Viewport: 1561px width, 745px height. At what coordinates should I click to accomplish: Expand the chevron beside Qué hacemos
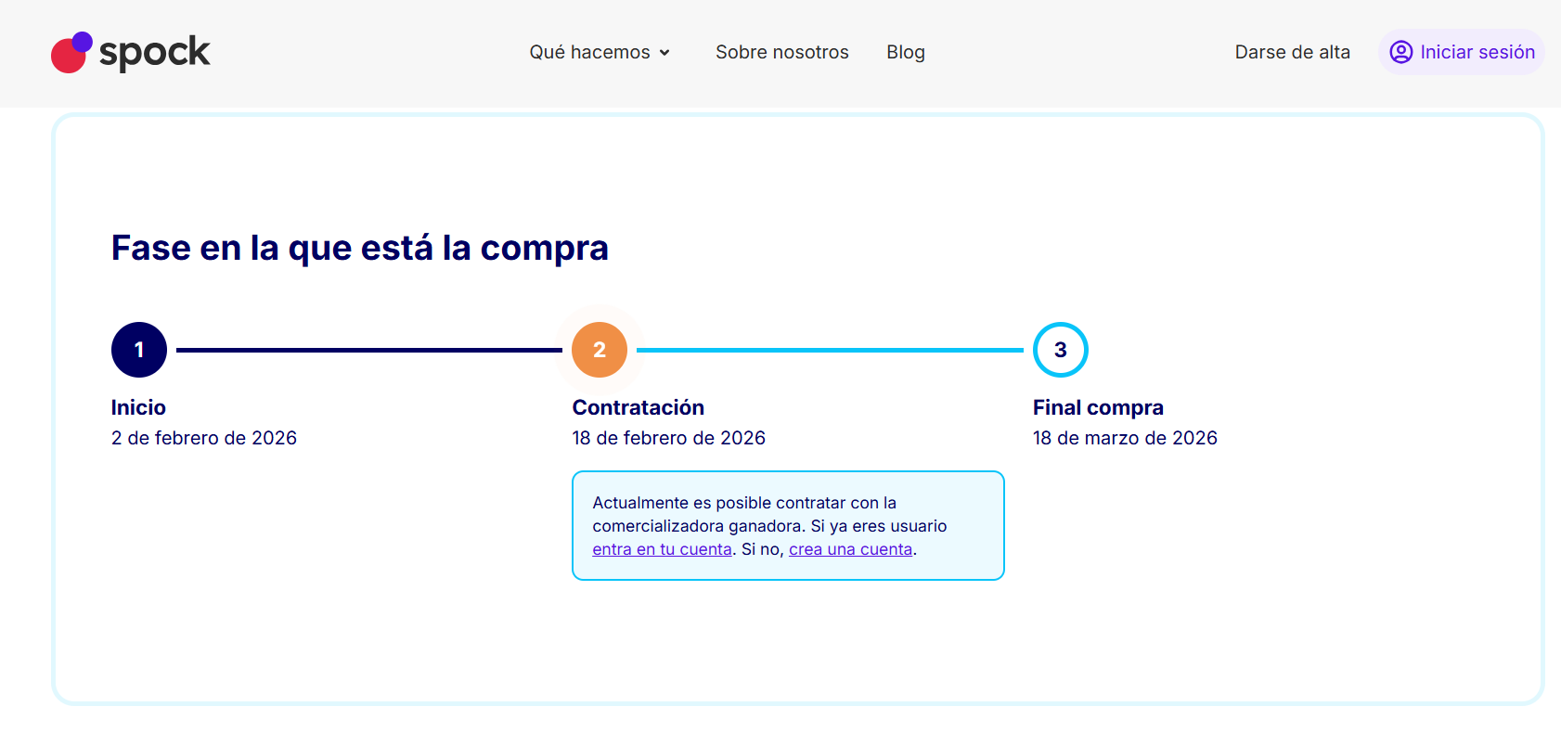click(664, 53)
